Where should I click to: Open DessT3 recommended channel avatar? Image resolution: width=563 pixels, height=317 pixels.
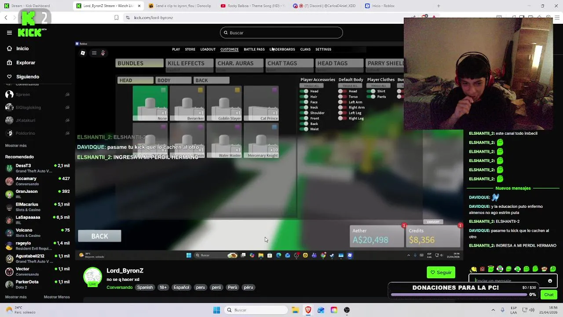tap(9, 168)
